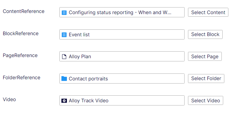Click the BlockReference label

tap(20, 33)
